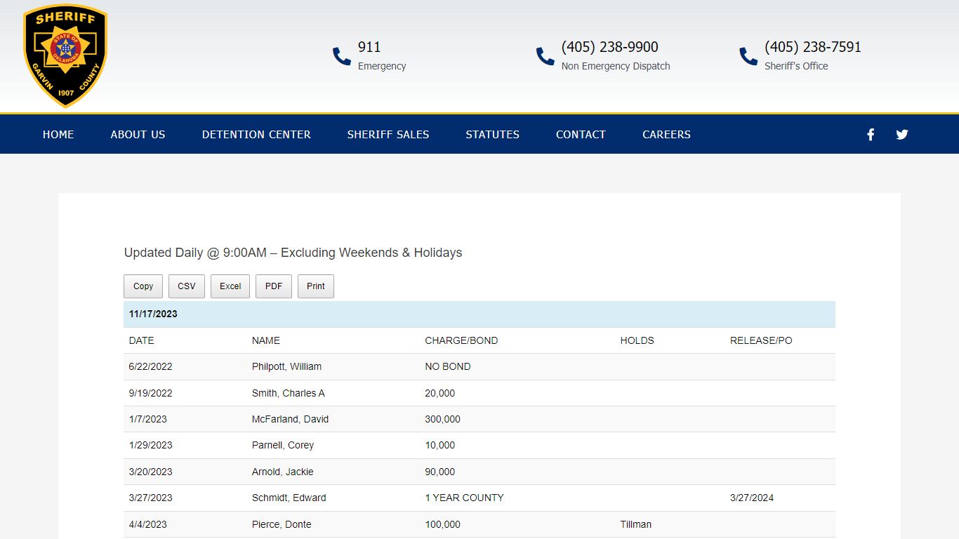
Task: Open the Careers page
Action: click(666, 135)
